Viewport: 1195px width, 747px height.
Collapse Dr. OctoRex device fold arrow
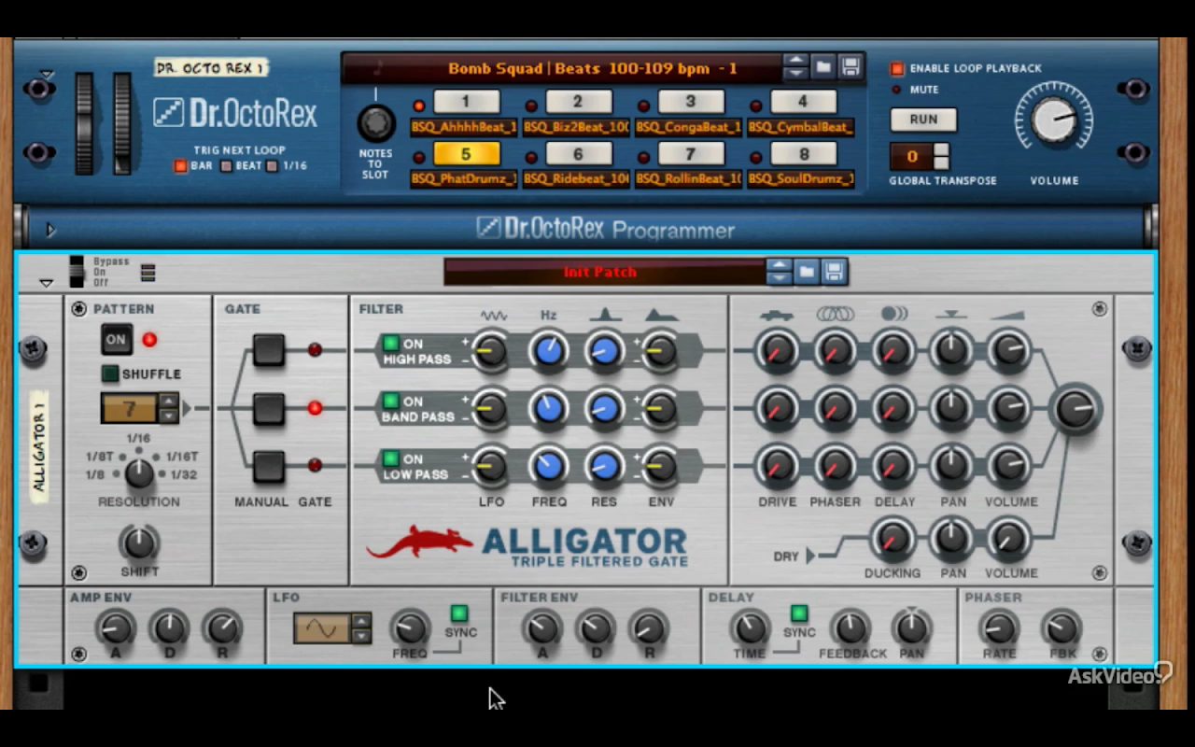click(x=47, y=75)
